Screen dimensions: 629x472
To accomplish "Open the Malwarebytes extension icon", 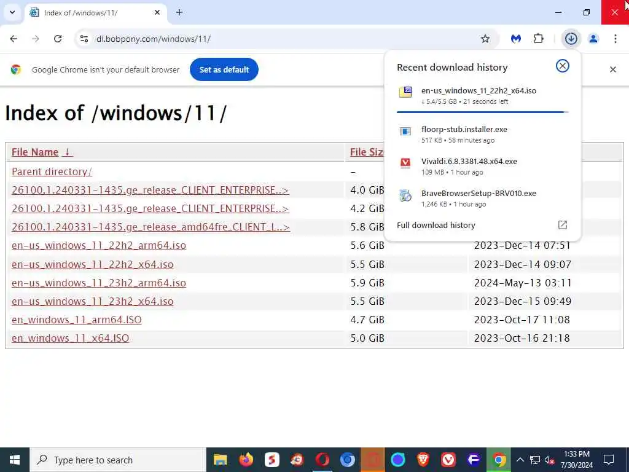I will (516, 39).
